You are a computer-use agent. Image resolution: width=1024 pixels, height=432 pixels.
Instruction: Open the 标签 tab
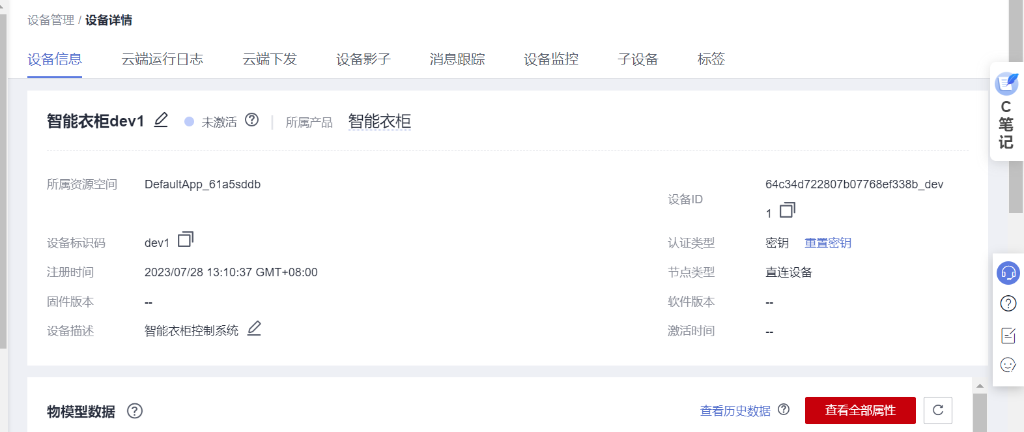pyautogui.click(x=711, y=59)
